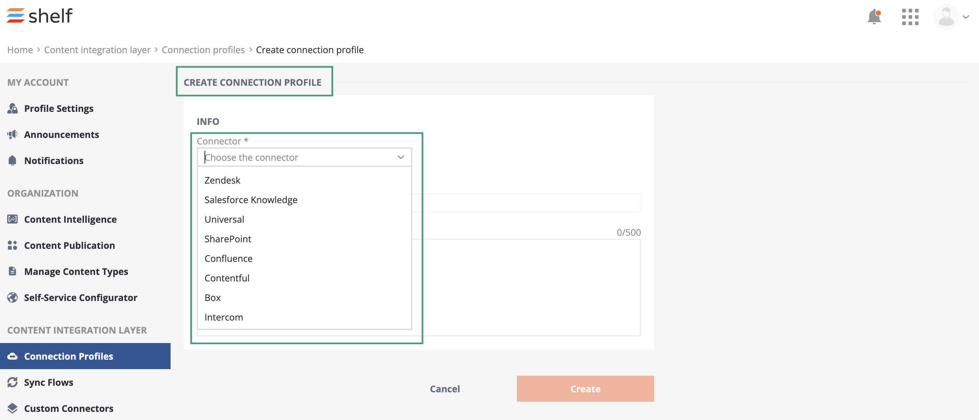Navigate to Connection profiles breadcrumb link
The width and height of the screenshot is (979, 420).
coord(203,50)
